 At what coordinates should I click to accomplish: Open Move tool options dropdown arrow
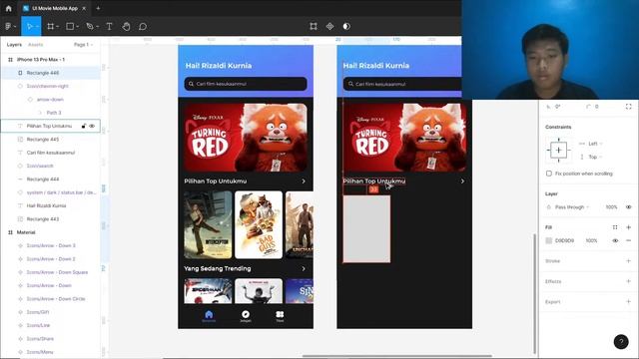[x=37, y=27]
